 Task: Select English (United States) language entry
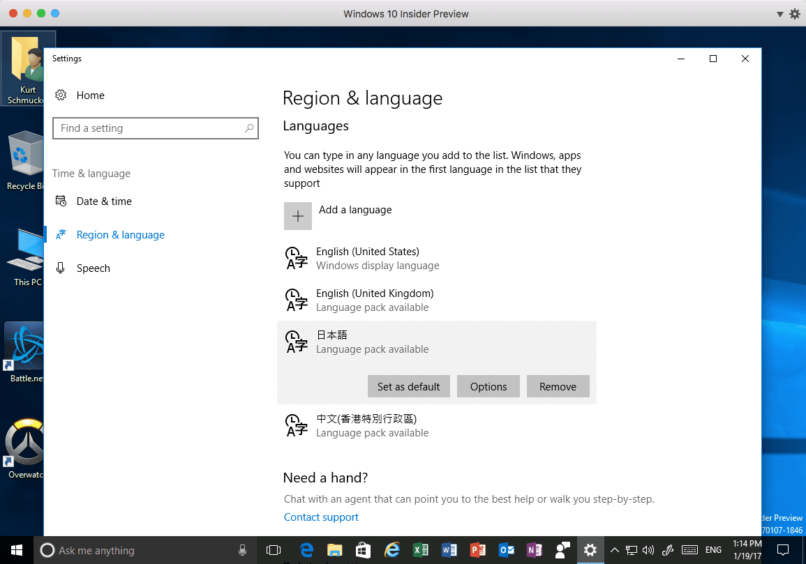pyautogui.click(x=436, y=259)
